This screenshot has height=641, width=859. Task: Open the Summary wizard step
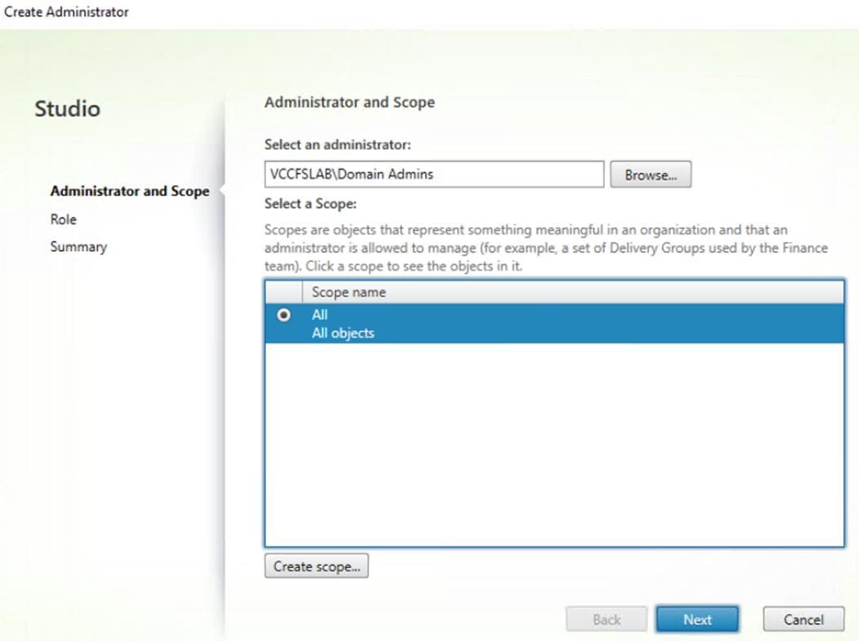pos(79,247)
